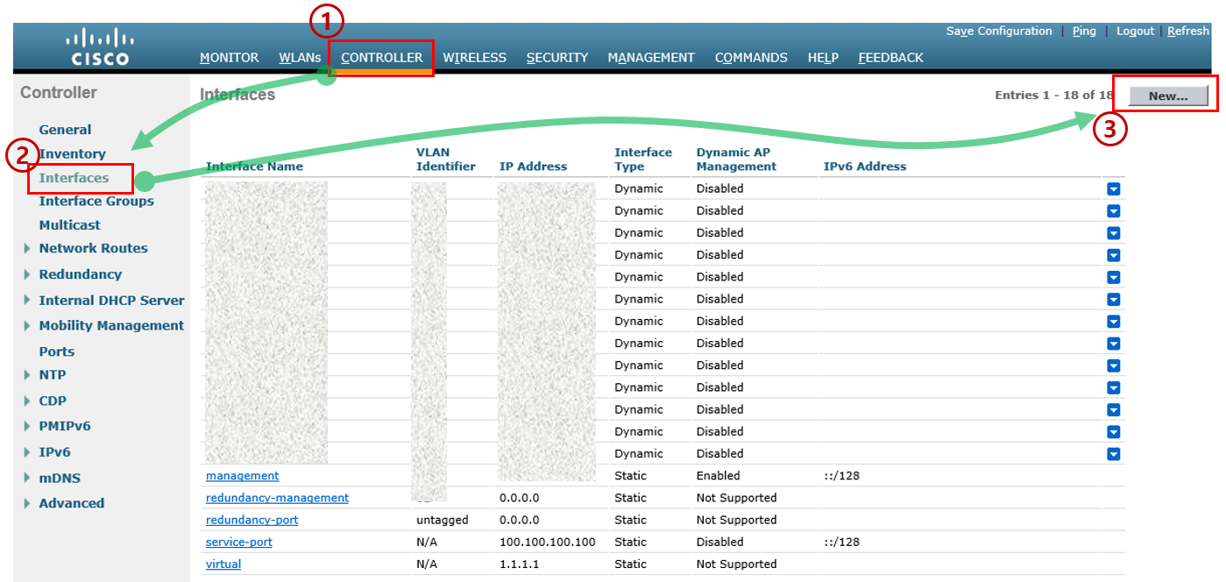Open the redundancy-port interface link
The height and width of the screenshot is (582, 1226).
pos(252,520)
